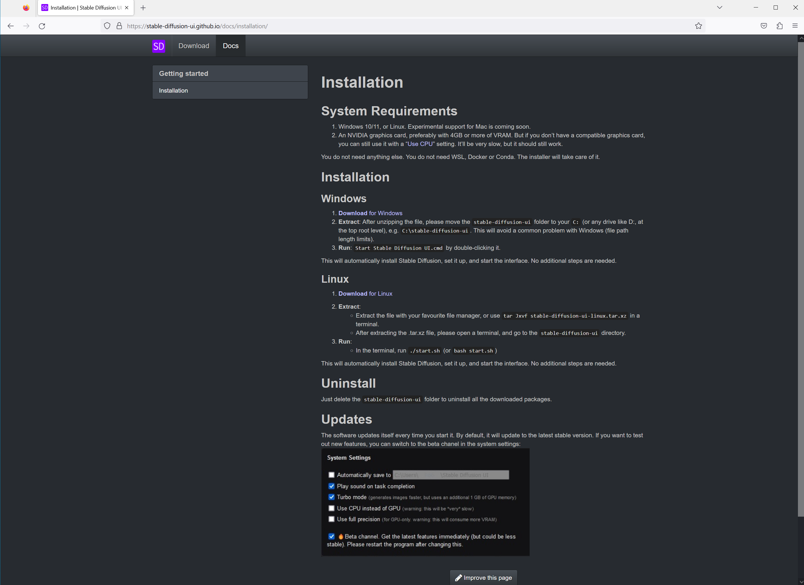Toggle Turbo mode checkbox
804x585 pixels.
click(332, 497)
